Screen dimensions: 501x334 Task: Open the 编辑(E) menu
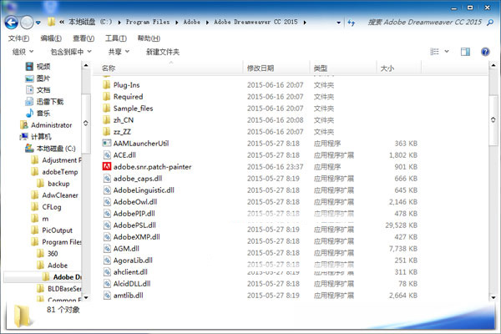pyautogui.click(x=51, y=38)
